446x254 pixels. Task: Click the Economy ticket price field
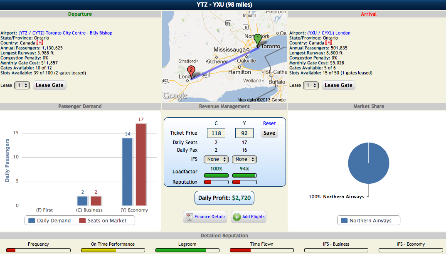tap(244, 133)
